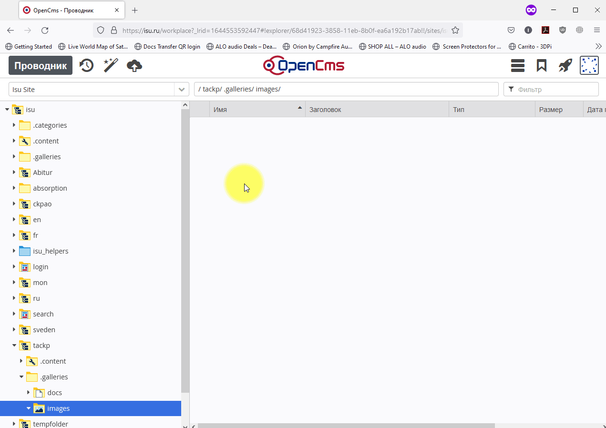Open the Isu Site dropdown
The width and height of the screenshot is (606, 428).
pos(181,90)
